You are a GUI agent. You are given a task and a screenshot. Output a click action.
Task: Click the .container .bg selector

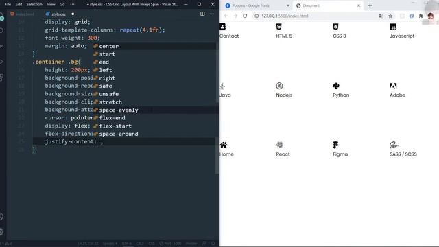[56, 62]
